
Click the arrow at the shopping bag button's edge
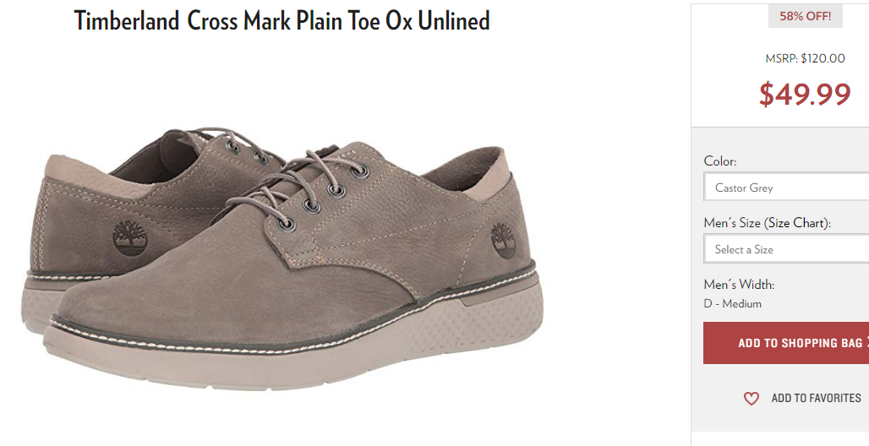(866, 342)
